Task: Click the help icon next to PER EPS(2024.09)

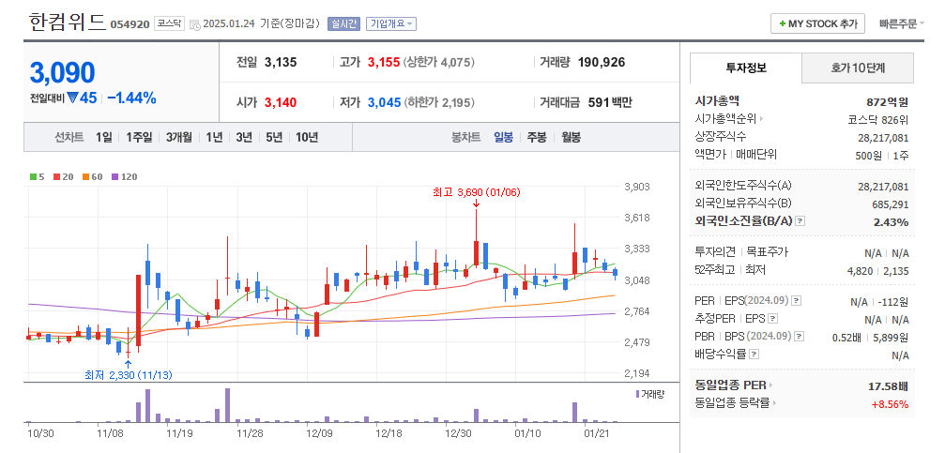Action: pos(796,301)
